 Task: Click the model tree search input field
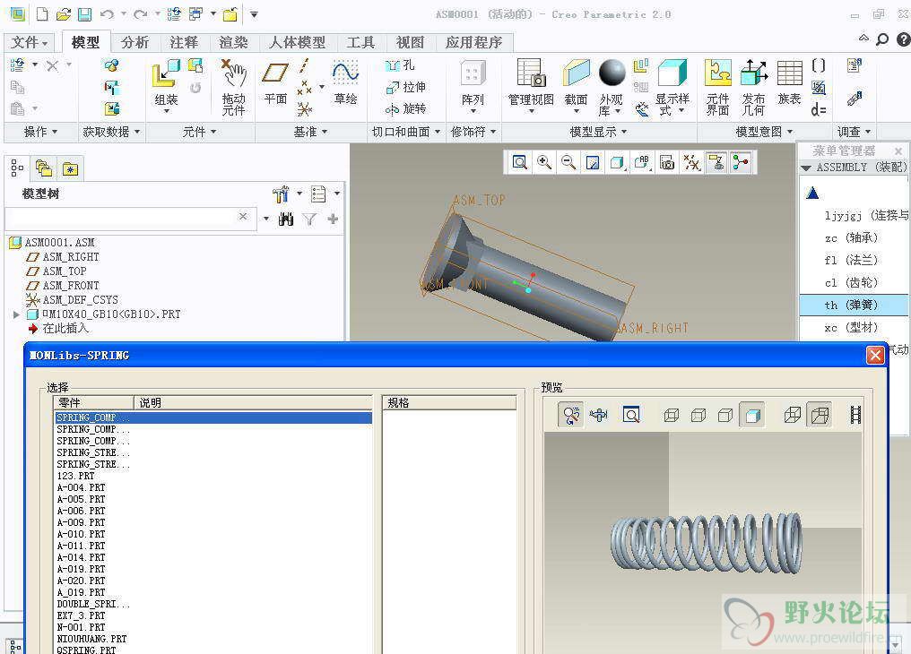click(130, 219)
